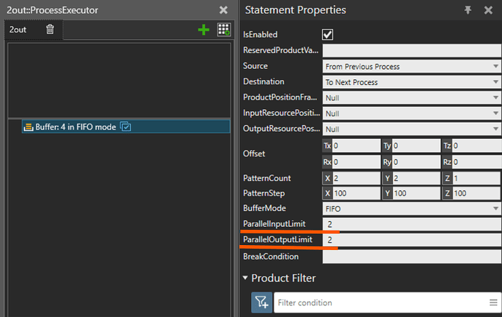This screenshot has width=502, height=317.
Task: Click the Product Filter heading
Action: pyautogui.click(x=283, y=278)
